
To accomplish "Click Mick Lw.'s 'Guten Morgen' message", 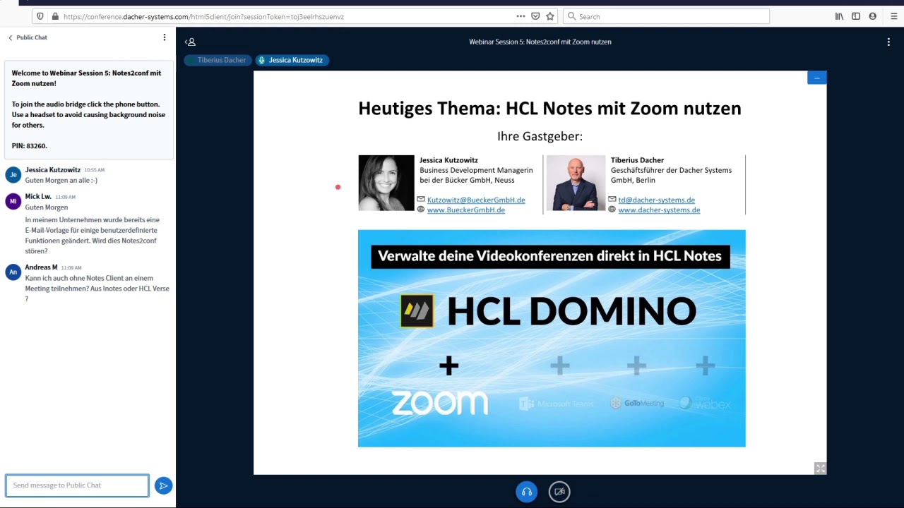I will pyautogui.click(x=47, y=207).
